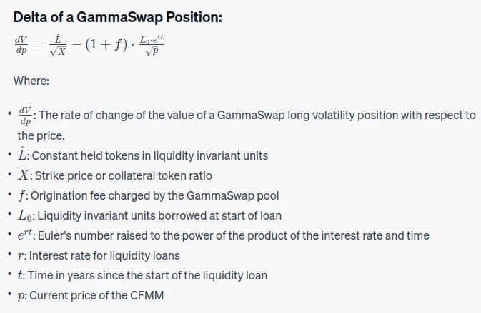Click the X symbol in the list
The height and width of the screenshot is (313, 481).
(24, 175)
